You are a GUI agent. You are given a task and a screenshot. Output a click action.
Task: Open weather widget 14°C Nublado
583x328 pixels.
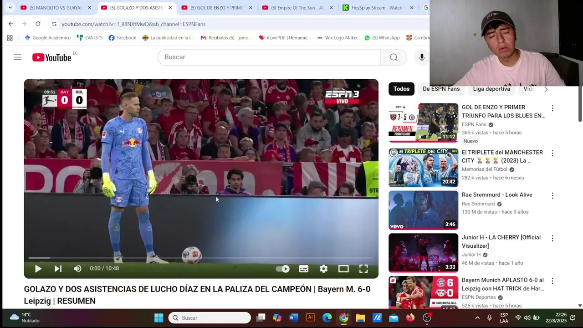[26, 318]
